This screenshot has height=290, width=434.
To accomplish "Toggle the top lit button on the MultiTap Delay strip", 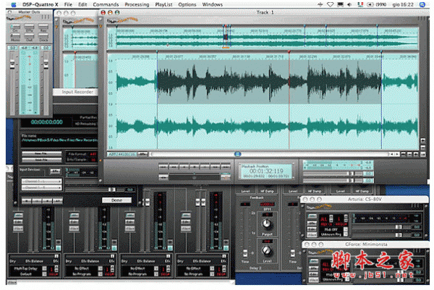I will click(19, 215).
